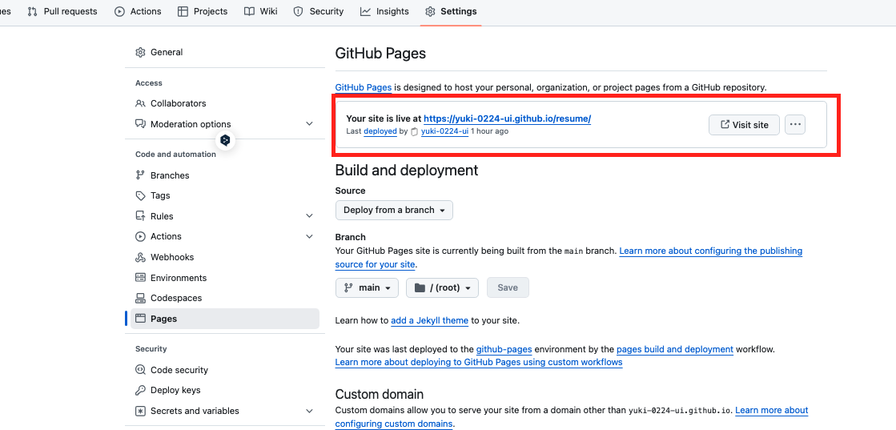Open Webhooks settings
This screenshot has height=430, width=896.
click(x=224, y=257)
